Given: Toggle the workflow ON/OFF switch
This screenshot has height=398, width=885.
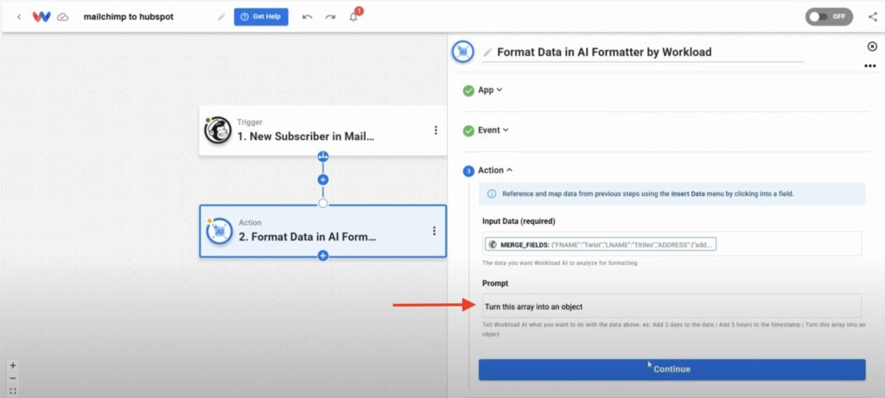Looking at the screenshot, I should click(829, 17).
